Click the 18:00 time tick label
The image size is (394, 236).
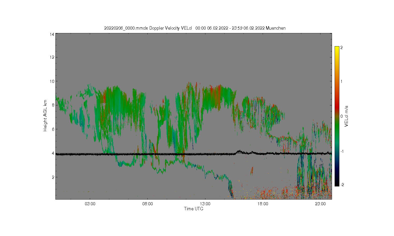pyautogui.click(x=263, y=204)
